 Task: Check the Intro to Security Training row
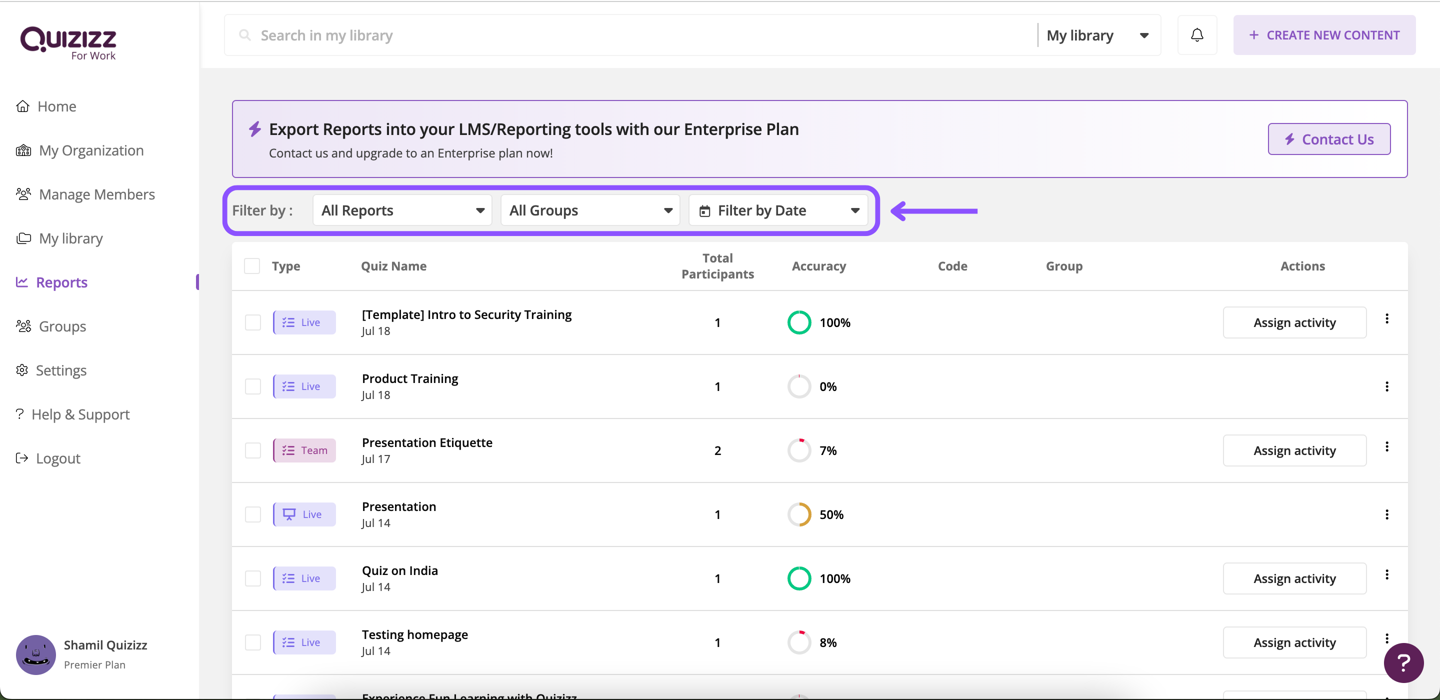coord(252,322)
